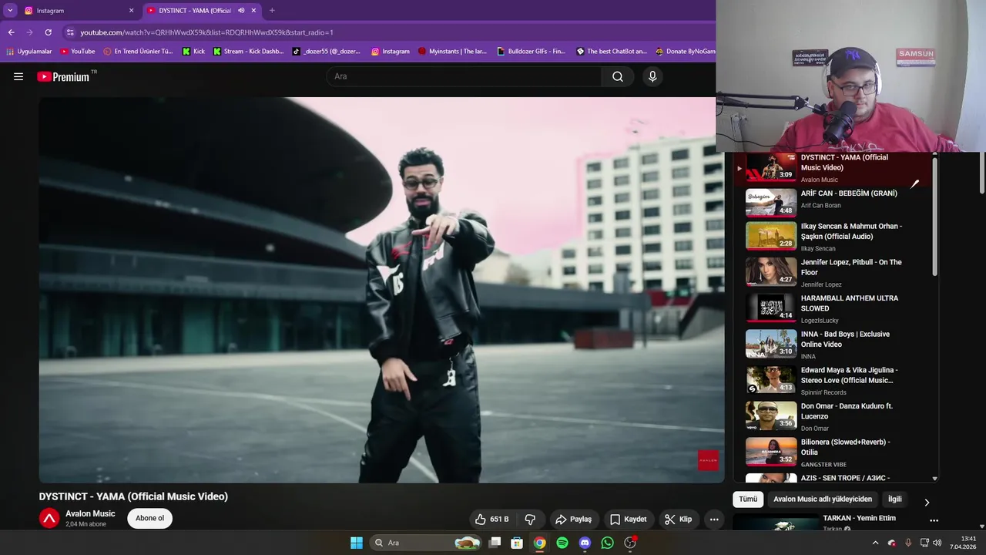The height and width of the screenshot is (555, 986).
Task: Open options menu for TARKAN Yemin Ettim
Action: (x=934, y=520)
